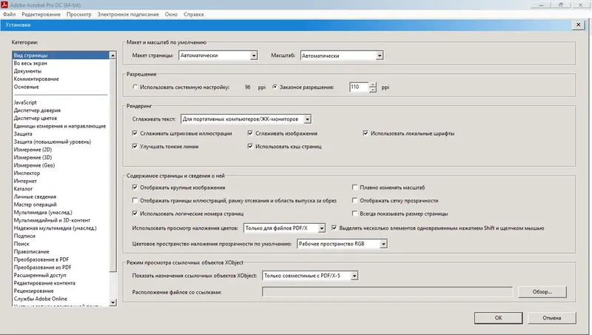Click the category list scrollbar thumb

point(112,165)
